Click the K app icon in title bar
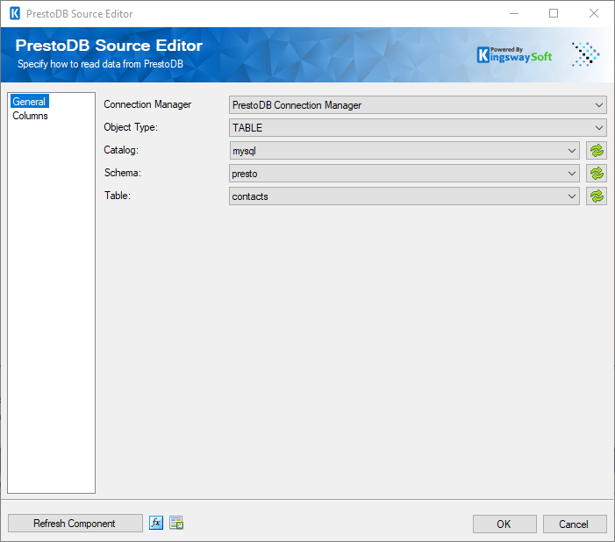The width and height of the screenshot is (615, 542). click(x=15, y=13)
